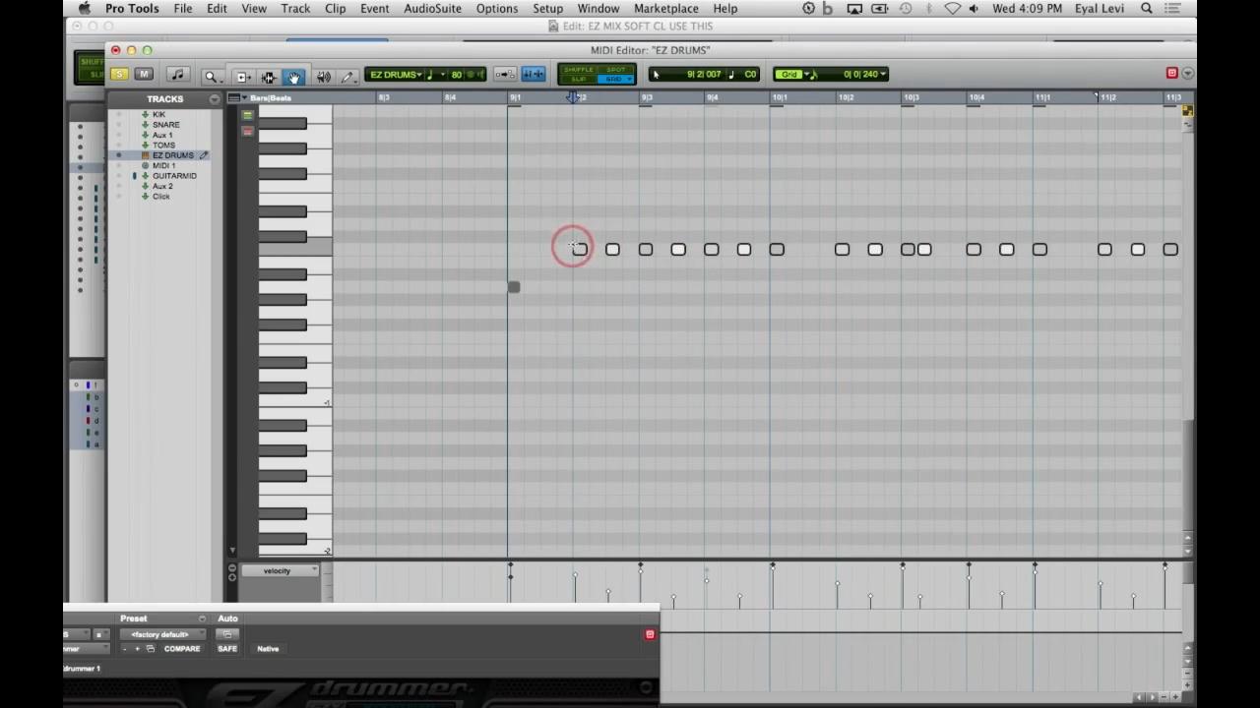Open MIDI Editor window menu arrow at top right

[x=1187, y=74]
